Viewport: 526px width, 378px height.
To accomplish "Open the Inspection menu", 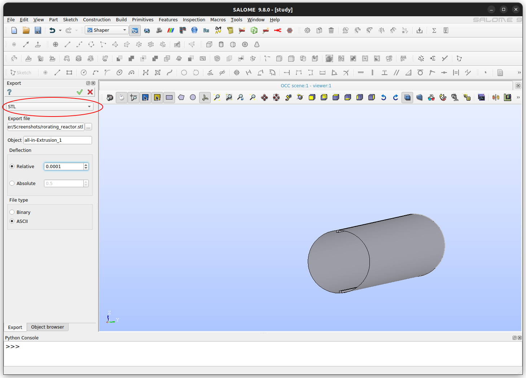I will point(194,20).
